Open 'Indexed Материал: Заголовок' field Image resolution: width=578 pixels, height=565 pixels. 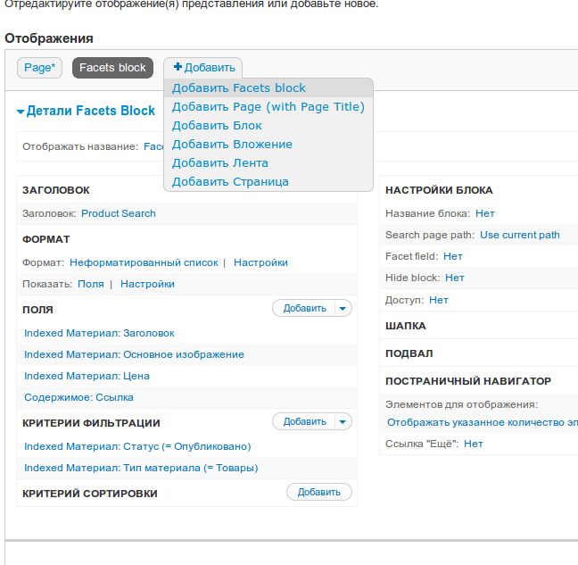(x=99, y=333)
